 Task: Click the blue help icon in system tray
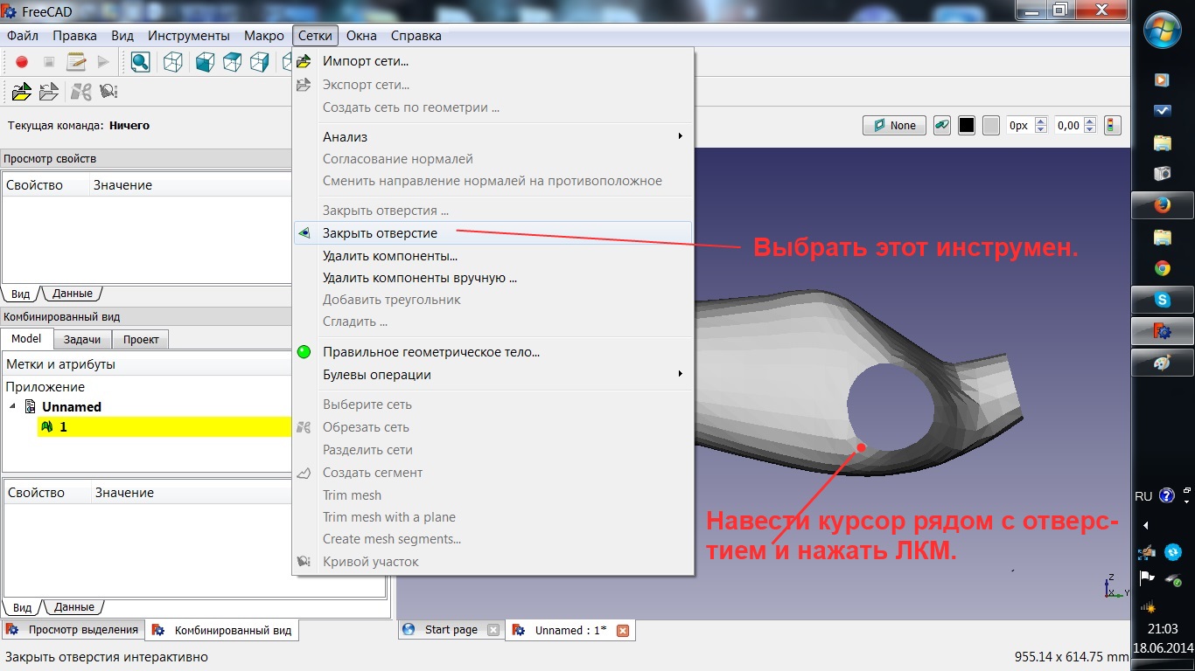pos(1166,496)
